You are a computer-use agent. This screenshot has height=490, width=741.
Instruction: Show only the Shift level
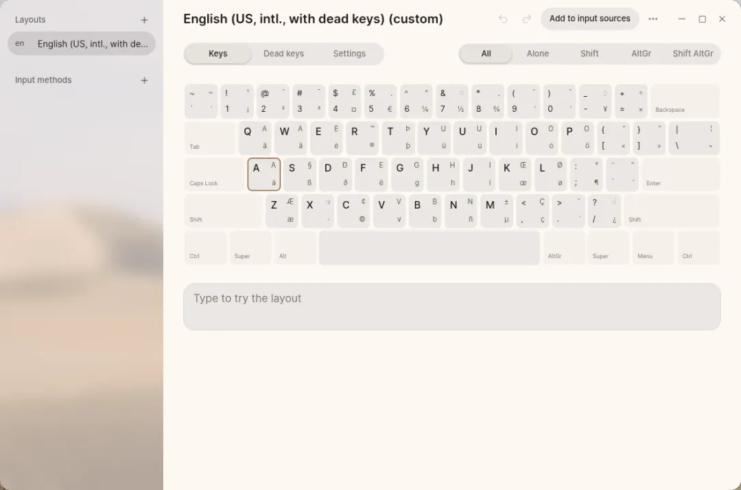click(589, 54)
